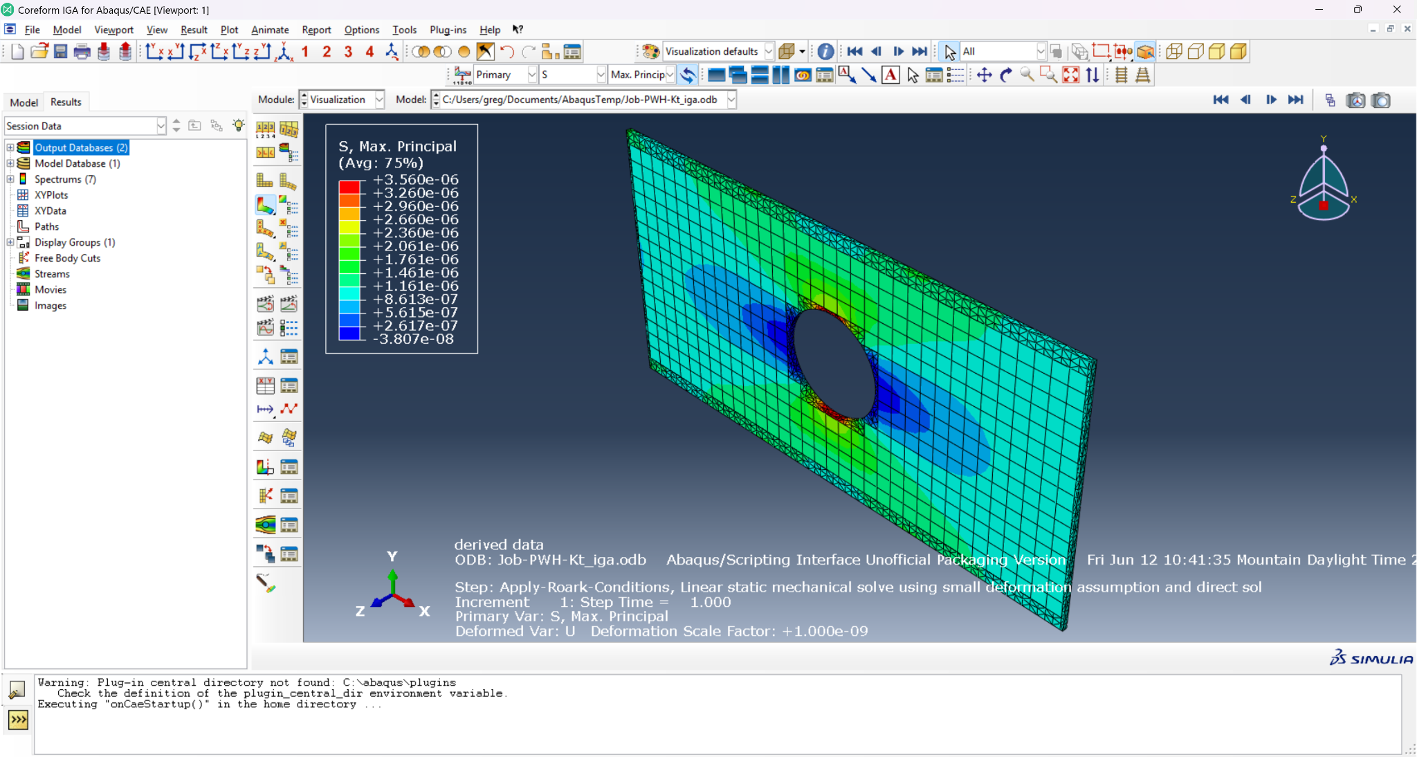
Task: Toggle the highlighted select-entities cube button
Action: click(1146, 51)
